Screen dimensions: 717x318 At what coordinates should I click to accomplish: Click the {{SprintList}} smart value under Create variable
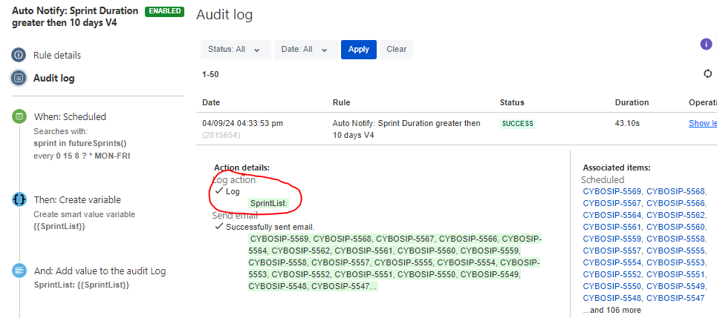59,226
